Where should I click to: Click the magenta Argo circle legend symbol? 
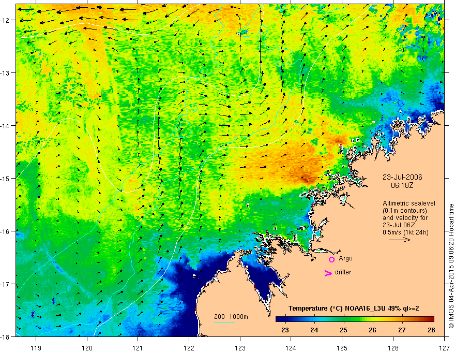tap(331, 259)
